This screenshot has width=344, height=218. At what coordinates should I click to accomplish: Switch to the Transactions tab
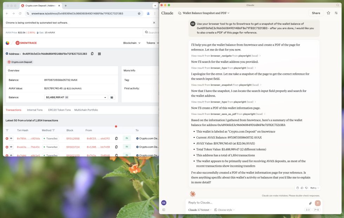click(x=13, y=110)
